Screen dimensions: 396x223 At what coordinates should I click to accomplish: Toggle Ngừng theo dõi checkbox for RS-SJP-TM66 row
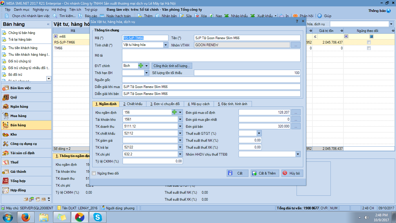[x=369, y=42]
